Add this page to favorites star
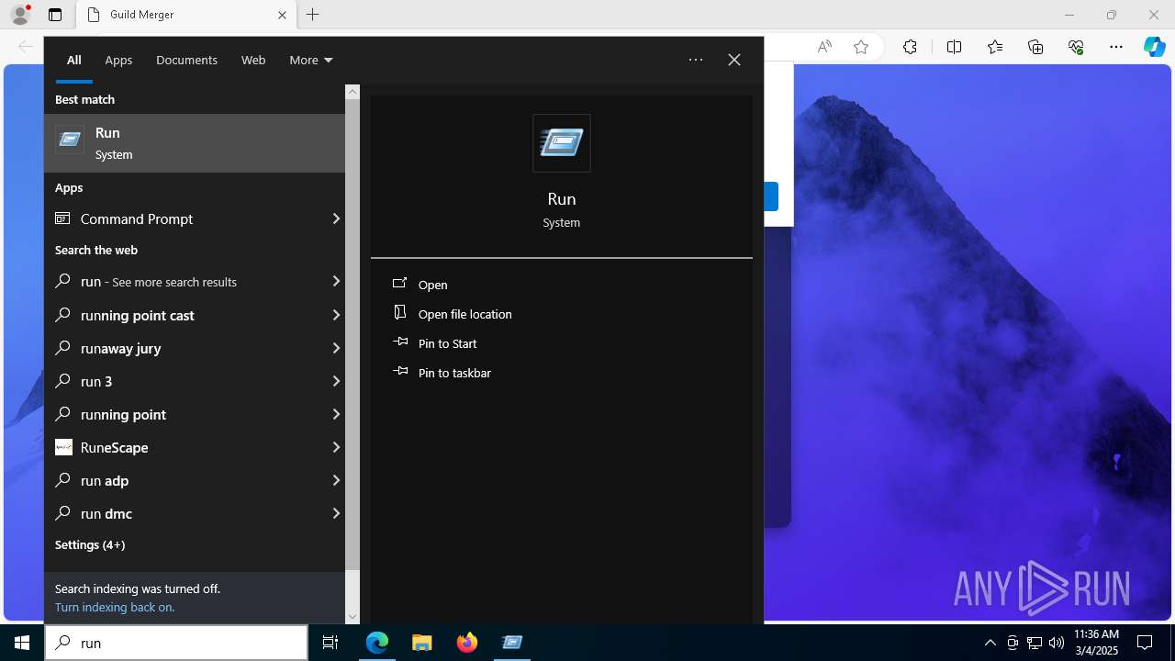 pyautogui.click(x=861, y=47)
